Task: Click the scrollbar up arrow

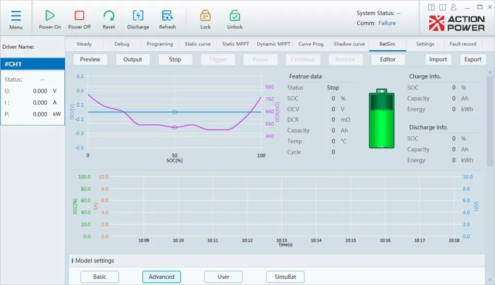Action: coord(490,72)
